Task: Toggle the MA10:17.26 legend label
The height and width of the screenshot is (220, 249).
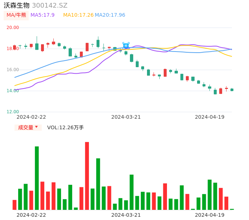Action: (x=78, y=15)
